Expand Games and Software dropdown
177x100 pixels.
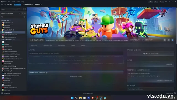point(11,13)
